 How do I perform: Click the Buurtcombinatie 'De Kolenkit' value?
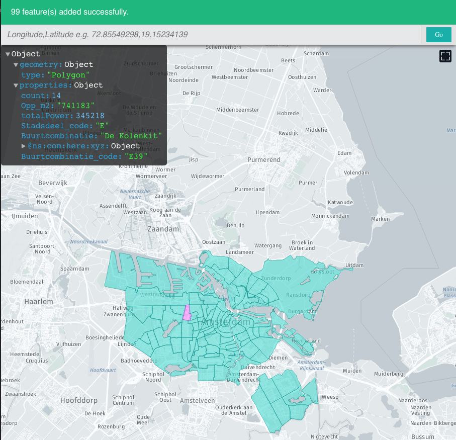[131, 136]
